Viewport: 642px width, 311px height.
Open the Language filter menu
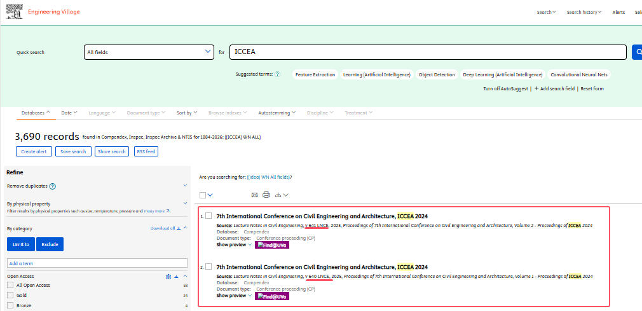tap(102, 113)
